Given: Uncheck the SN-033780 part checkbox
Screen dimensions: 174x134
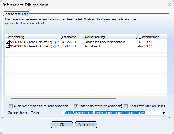Looking at the screenshot, I should coord(8,42).
